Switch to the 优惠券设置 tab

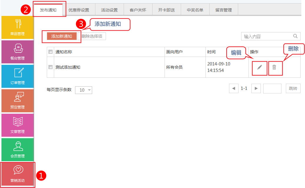click(79, 10)
